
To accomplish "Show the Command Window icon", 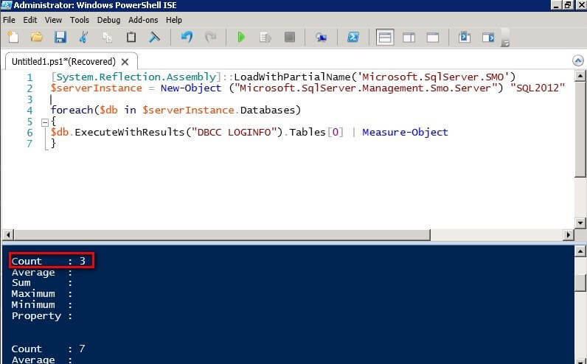I will [x=465, y=37].
